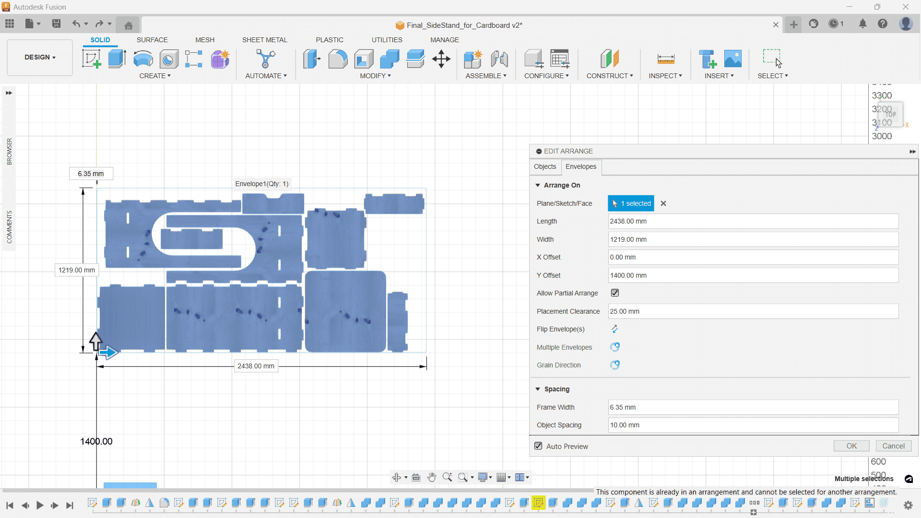Open a new design tab
Screen dimensions: 921x518
click(x=794, y=24)
